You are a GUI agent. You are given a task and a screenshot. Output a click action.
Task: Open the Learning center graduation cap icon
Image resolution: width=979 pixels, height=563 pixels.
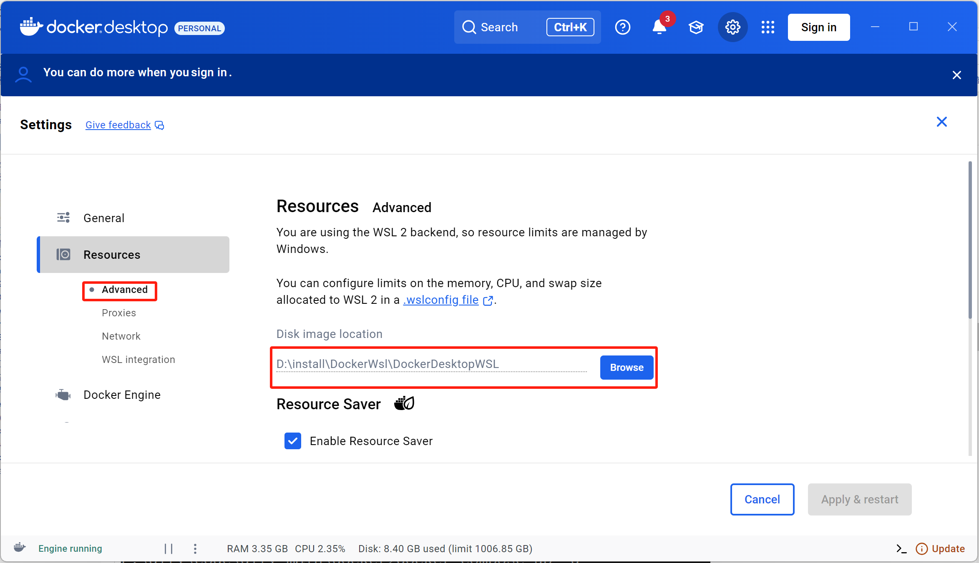point(696,28)
